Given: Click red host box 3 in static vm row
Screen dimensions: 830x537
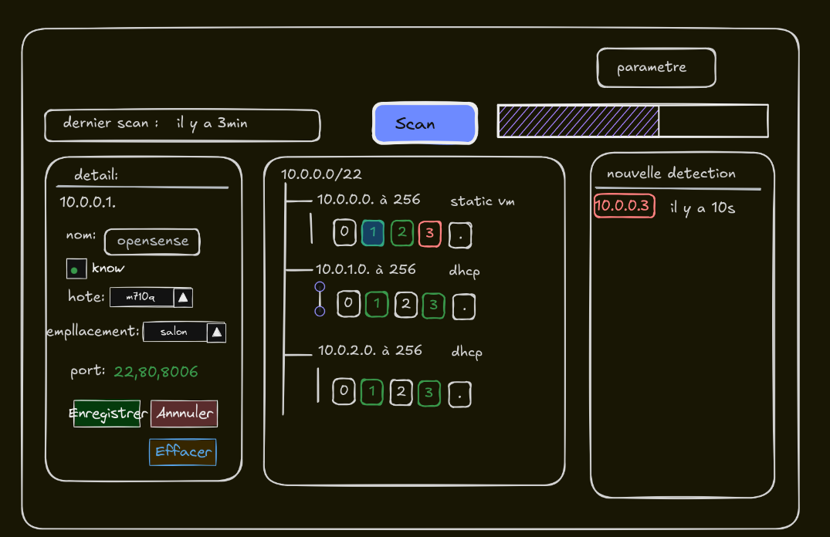Looking at the screenshot, I should point(430,233).
